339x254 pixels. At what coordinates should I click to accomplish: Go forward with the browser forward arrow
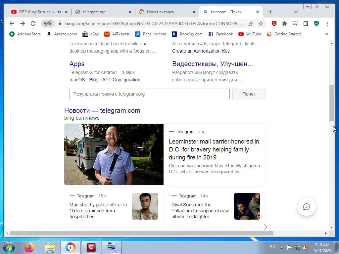pyautogui.click(x=23, y=23)
